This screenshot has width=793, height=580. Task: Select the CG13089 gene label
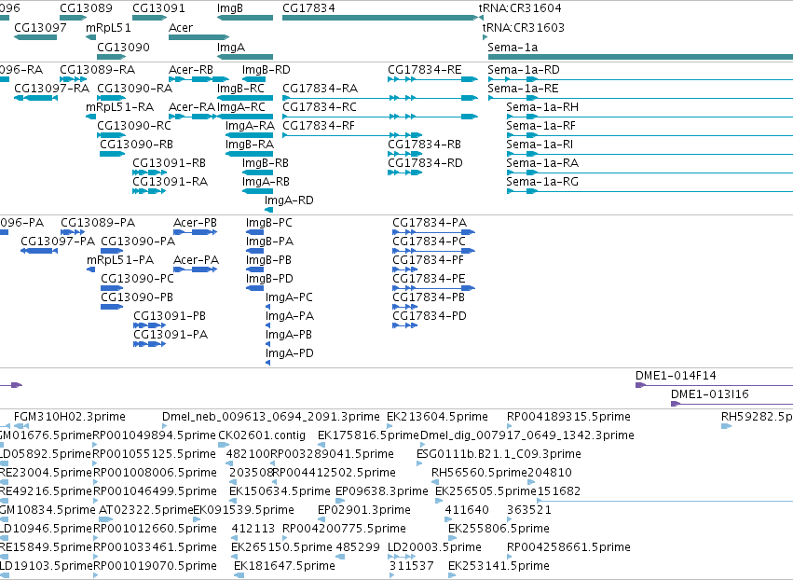point(86,8)
